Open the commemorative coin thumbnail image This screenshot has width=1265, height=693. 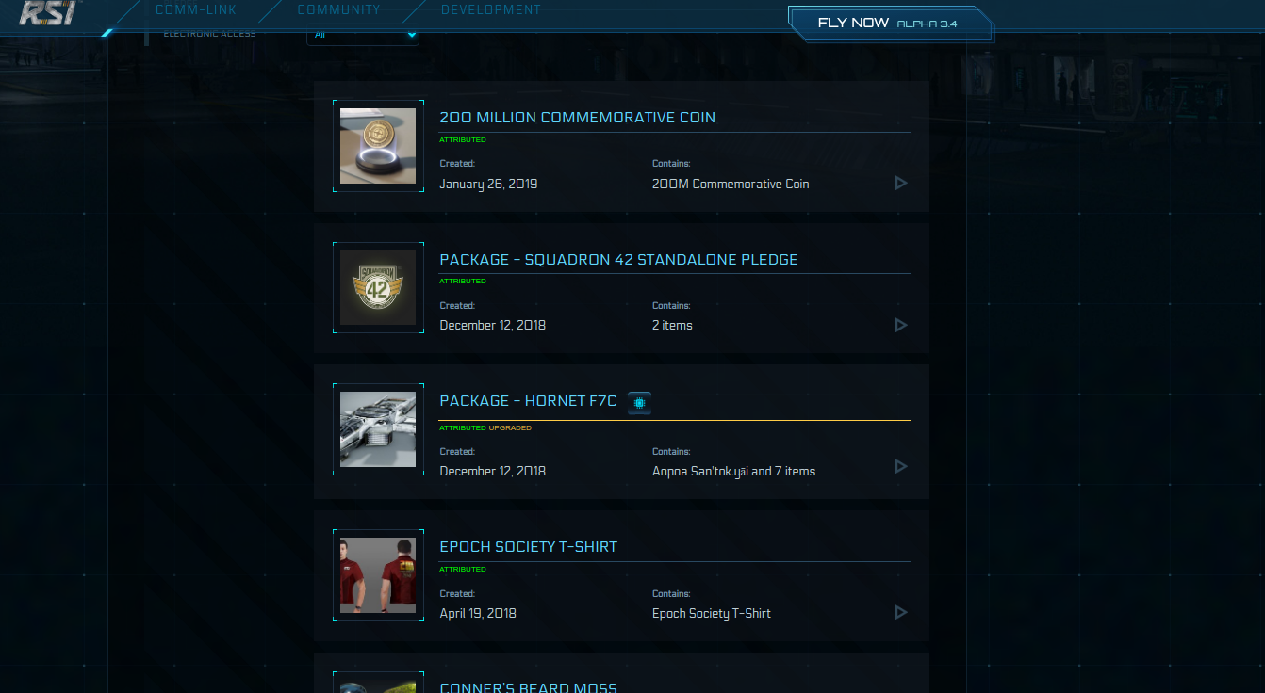378,146
